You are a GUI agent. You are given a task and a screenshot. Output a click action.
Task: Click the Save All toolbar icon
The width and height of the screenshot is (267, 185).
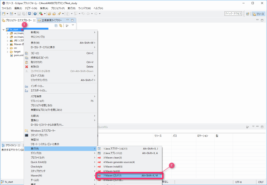[24, 14]
